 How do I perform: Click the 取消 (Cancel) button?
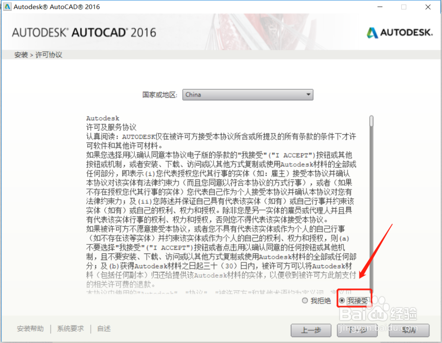pyautogui.click(x=409, y=330)
